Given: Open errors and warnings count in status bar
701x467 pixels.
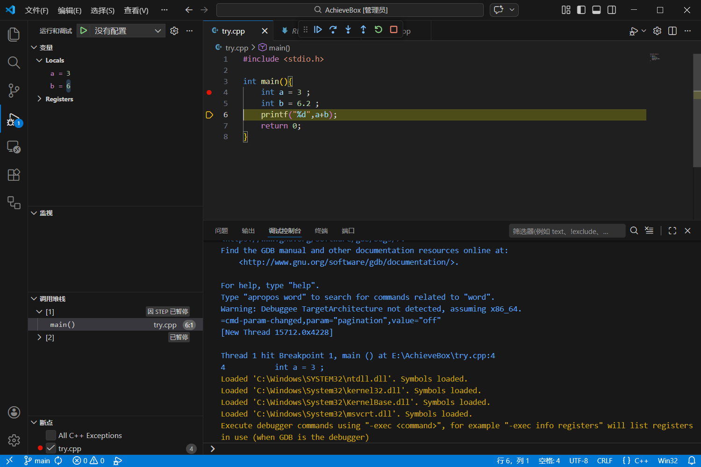Looking at the screenshot, I should pos(89,461).
